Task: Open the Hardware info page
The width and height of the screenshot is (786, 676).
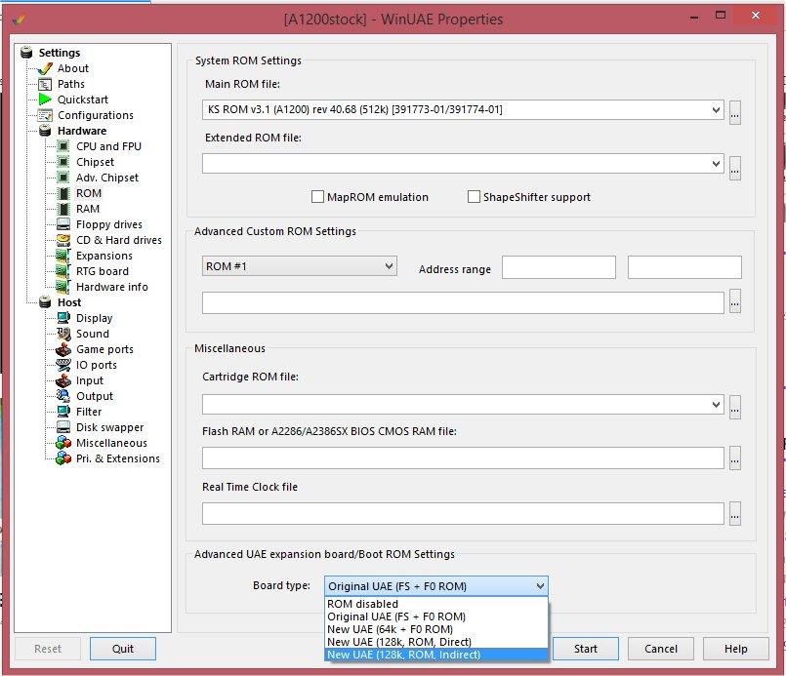Action: [x=112, y=287]
